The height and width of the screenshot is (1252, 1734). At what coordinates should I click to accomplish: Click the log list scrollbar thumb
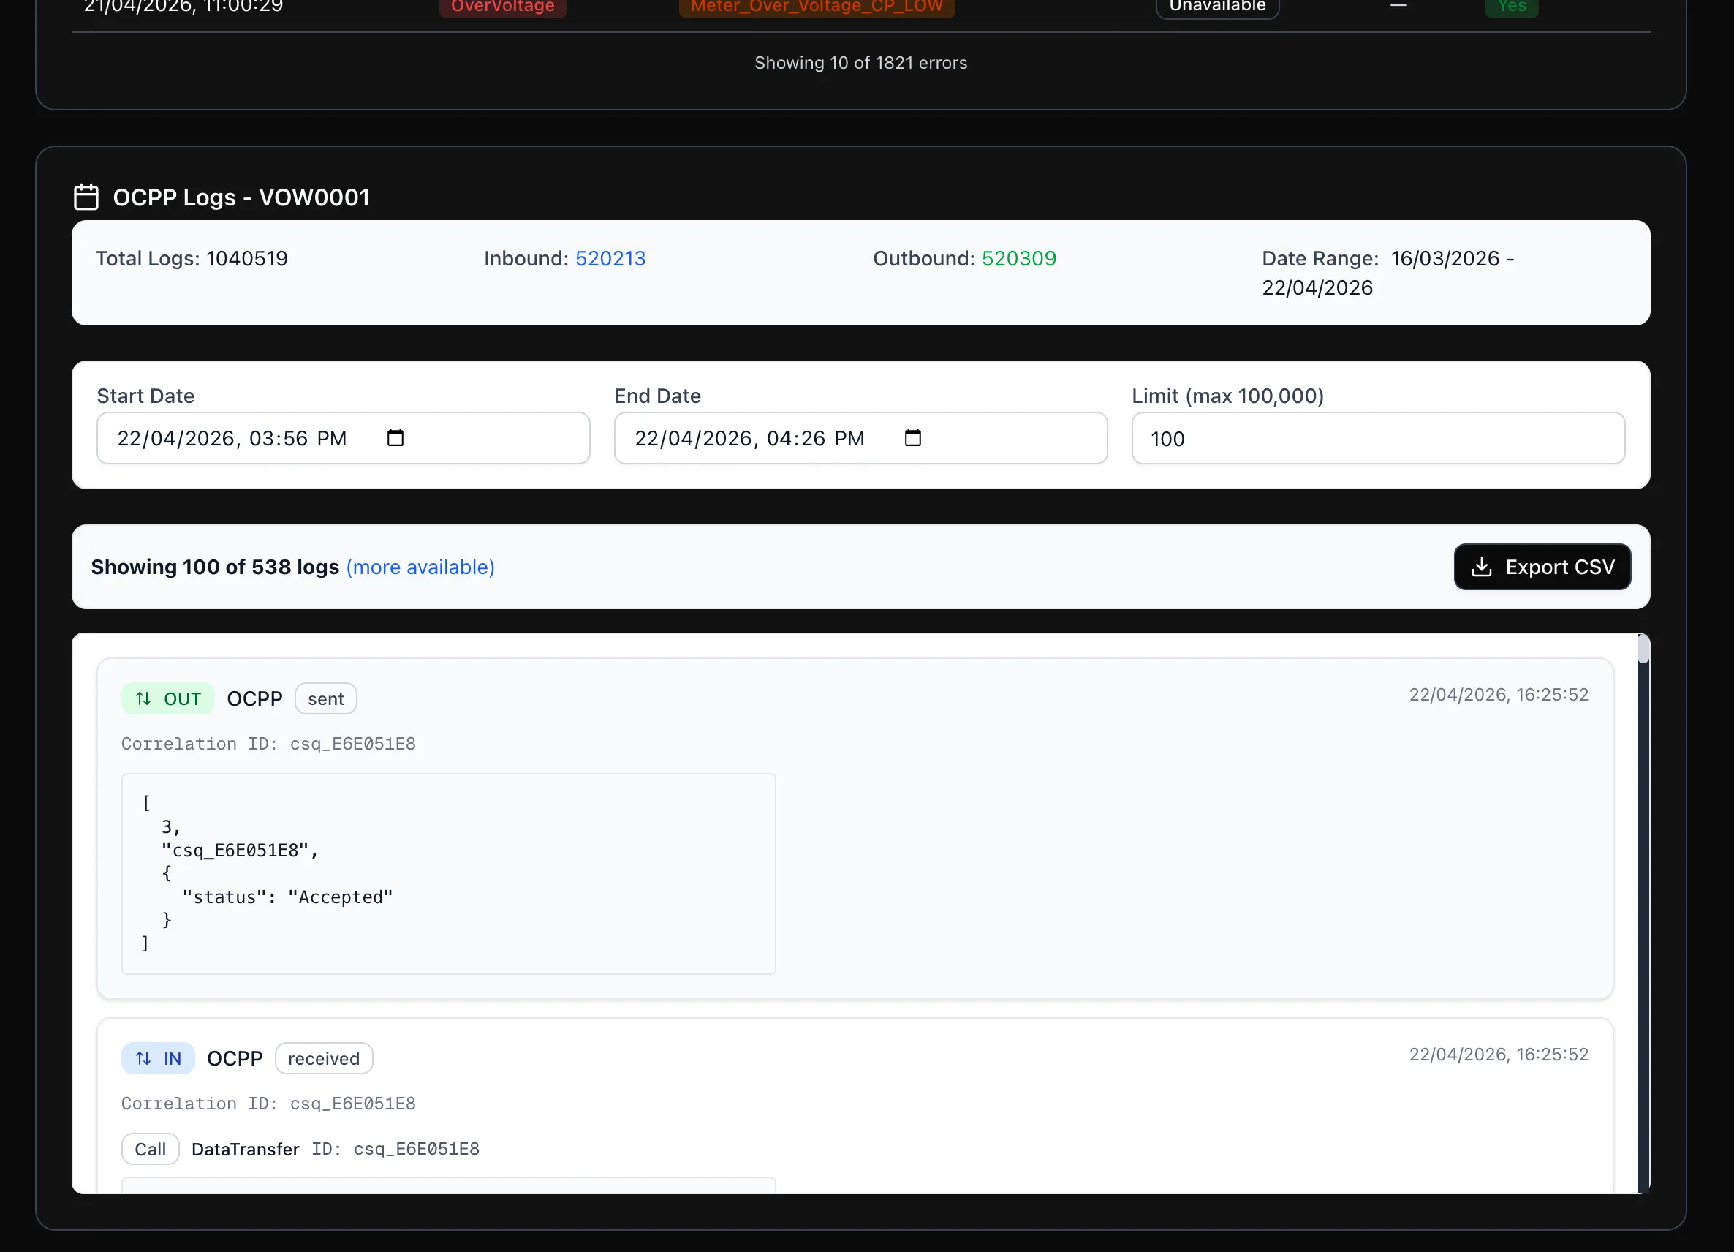(1643, 649)
